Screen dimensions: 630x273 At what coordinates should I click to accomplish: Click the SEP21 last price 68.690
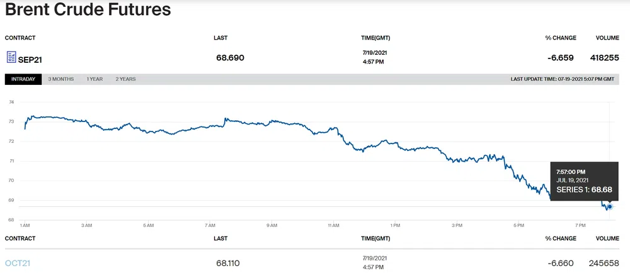(230, 58)
